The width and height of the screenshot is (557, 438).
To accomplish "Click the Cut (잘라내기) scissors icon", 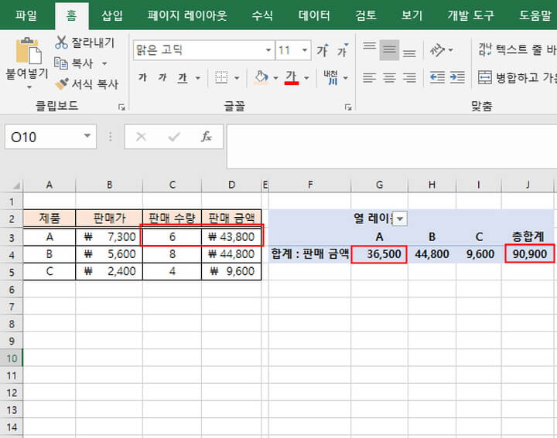I will pyautogui.click(x=61, y=42).
